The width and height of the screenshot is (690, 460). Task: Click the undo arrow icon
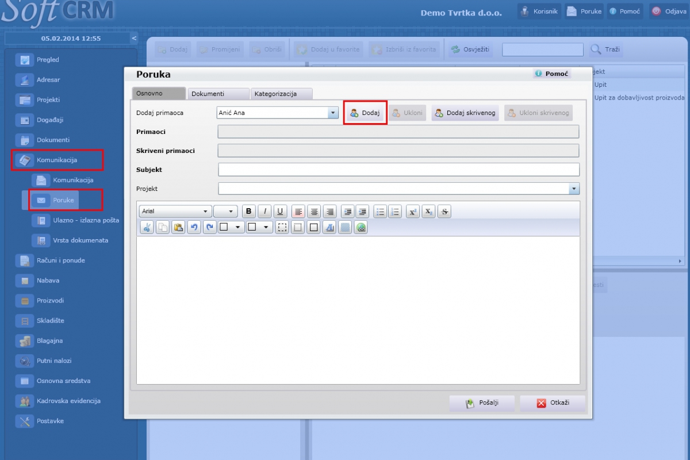click(x=194, y=227)
